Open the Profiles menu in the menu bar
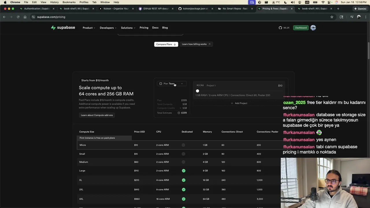This screenshot has width=370, height=208. coord(84,2)
